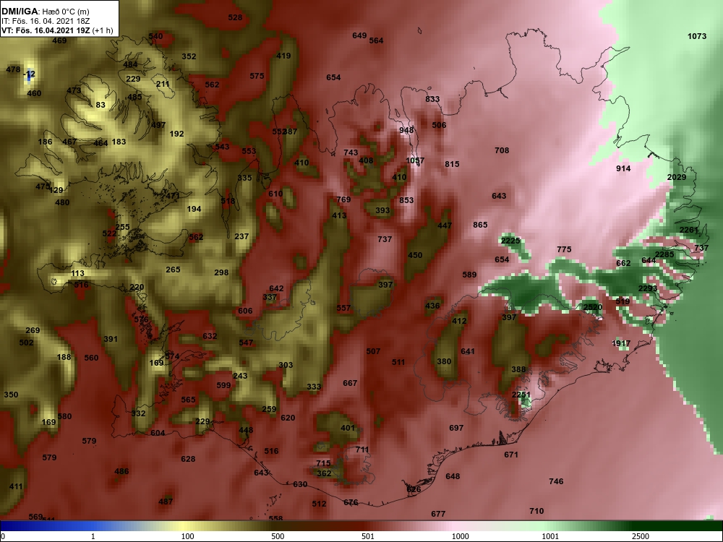Click the 667 height label
Screen dimensions: 723x542
350,383
